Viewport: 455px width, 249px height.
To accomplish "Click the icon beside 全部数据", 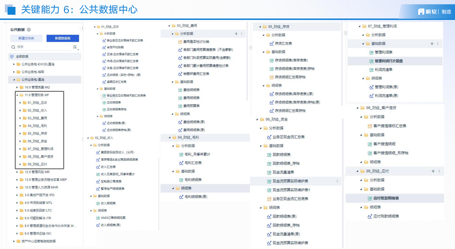I will [x=12, y=57].
